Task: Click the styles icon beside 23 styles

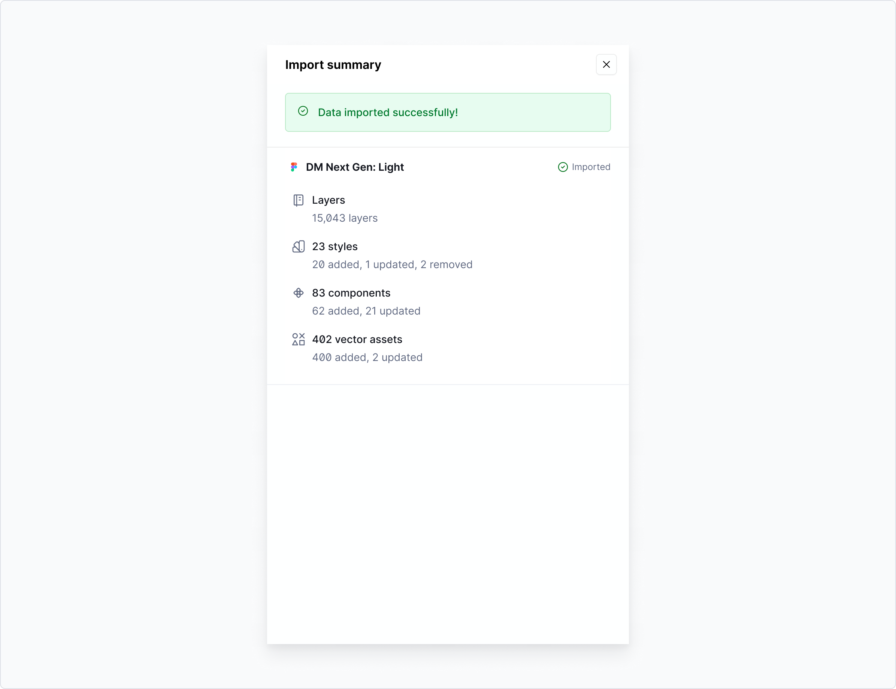Action: coord(298,246)
